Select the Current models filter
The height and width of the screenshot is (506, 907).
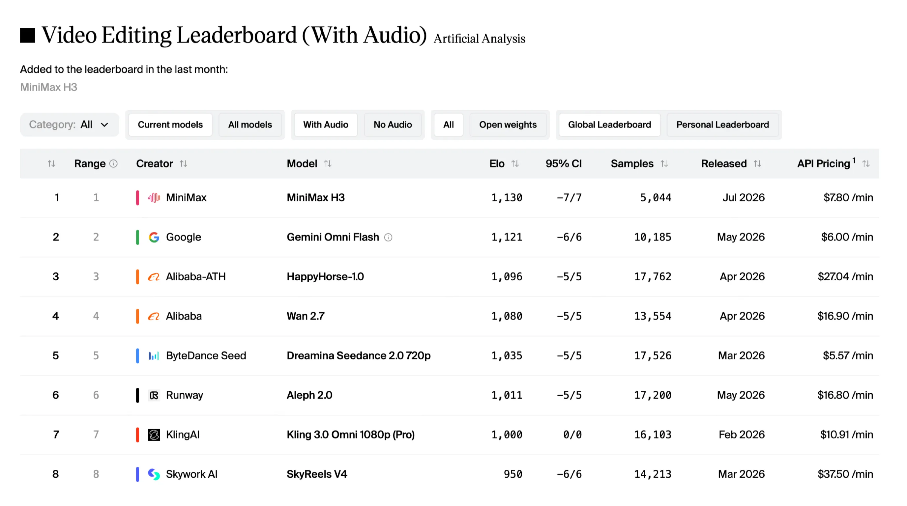[170, 125]
